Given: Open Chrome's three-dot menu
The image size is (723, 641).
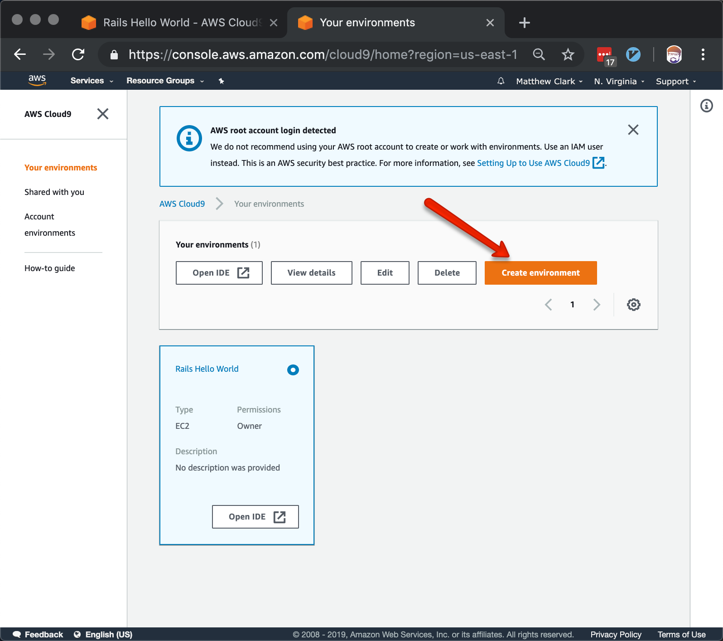Looking at the screenshot, I should tap(703, 55).
